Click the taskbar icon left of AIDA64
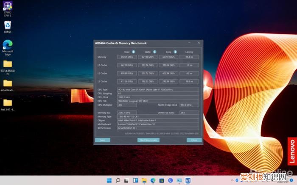Viewport: 297px width, 185px height. point(179,180)
